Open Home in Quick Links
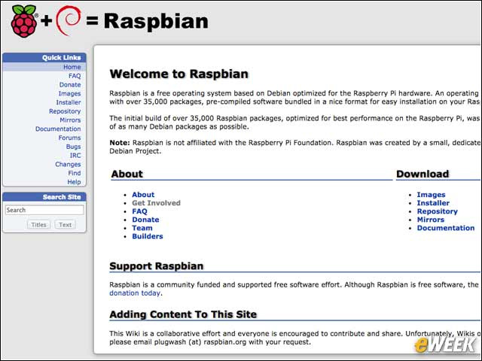The height and width of the screenshot is (361, 482). [x=72, y=67]
